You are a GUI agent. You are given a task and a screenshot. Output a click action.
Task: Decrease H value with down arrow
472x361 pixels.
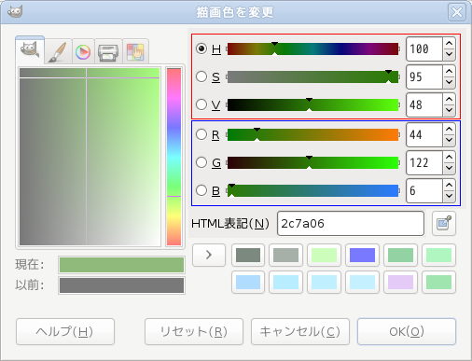[x=449, y=54]
